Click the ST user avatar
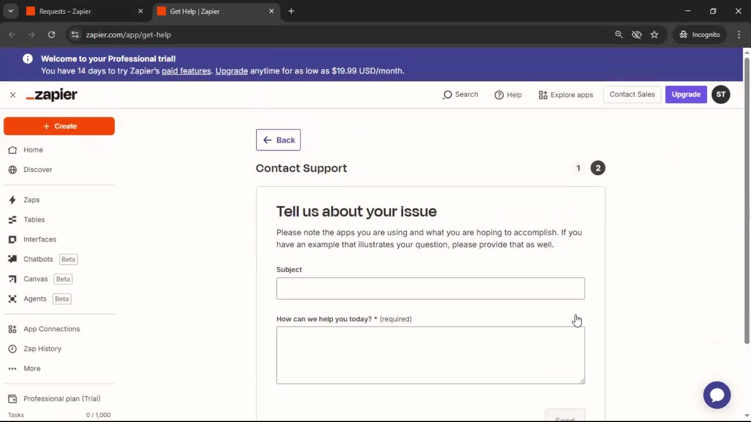 point(720,95)
